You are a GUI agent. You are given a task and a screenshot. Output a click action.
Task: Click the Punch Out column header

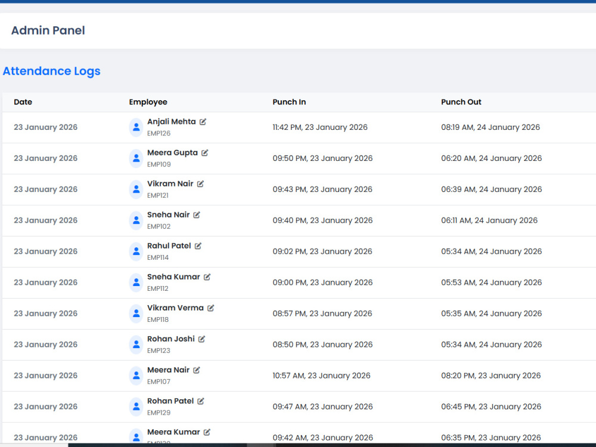[x=461, y=102]
